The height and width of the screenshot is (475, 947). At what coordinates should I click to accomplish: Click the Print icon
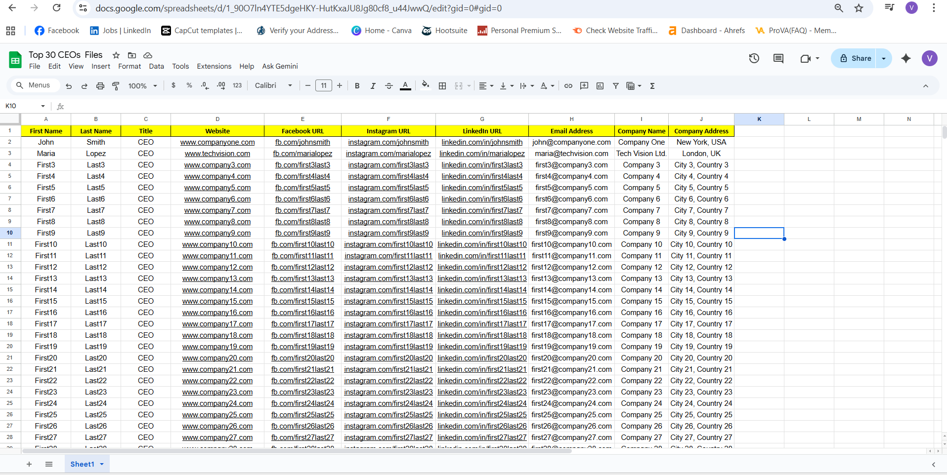(100, 86)
